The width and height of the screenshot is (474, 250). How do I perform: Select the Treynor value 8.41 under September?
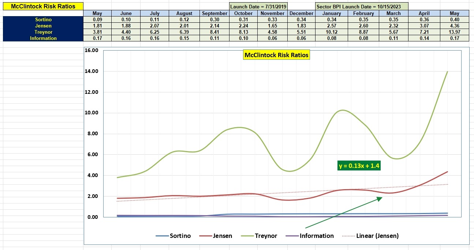(x=215, y=32)
